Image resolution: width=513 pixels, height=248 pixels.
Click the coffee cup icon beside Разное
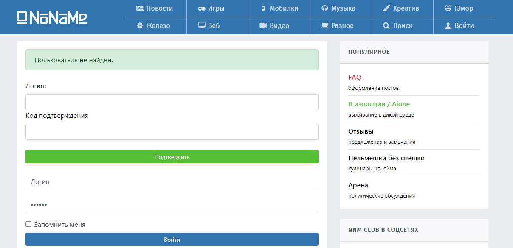coord(325,25)
